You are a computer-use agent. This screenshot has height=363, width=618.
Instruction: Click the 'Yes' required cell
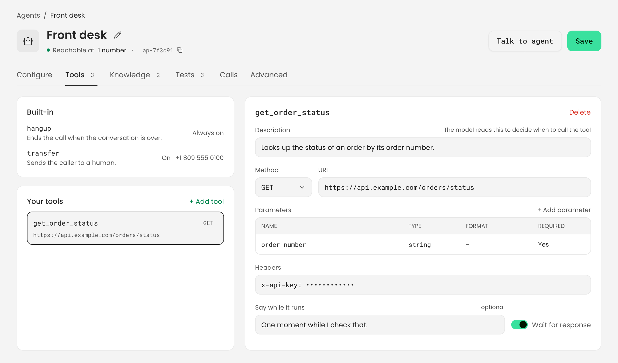[543, 244]
